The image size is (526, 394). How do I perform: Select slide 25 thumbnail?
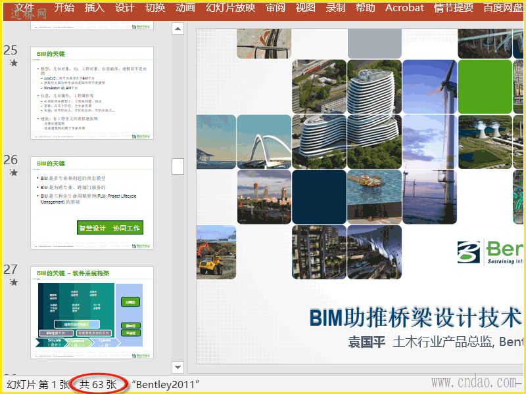point(92,93)
